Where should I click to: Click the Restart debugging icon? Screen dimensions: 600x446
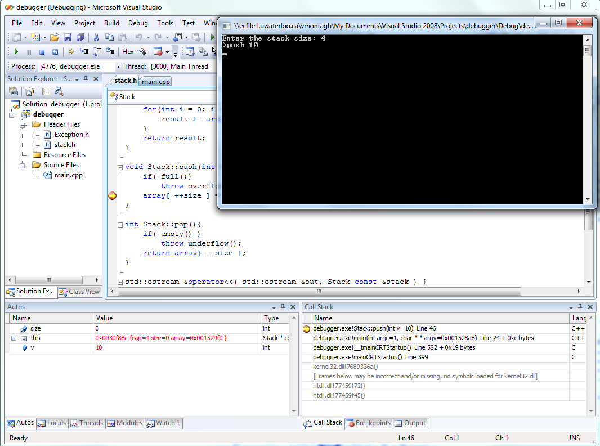[55, 52]
